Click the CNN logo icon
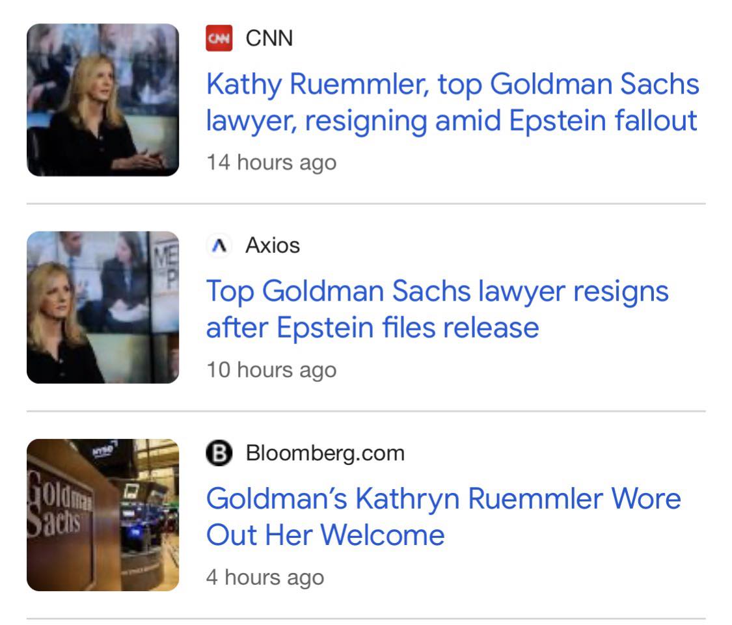 [x=219, y=38]
